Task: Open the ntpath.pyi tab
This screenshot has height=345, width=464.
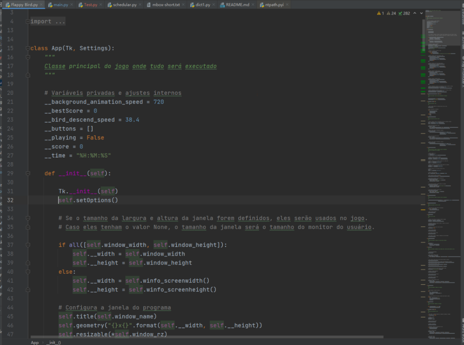Action: [x=274, y=5]
